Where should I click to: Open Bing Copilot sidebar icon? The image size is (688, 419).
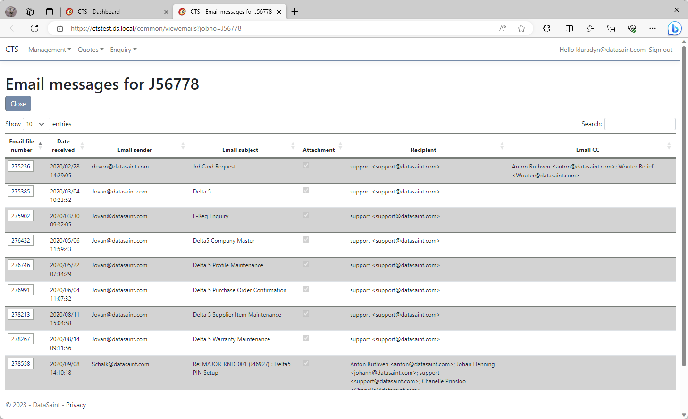pyautogui.click(x=674, y=28)
